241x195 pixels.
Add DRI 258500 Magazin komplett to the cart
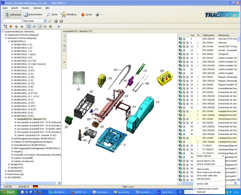pyautogui.click(x=184, y=85)
